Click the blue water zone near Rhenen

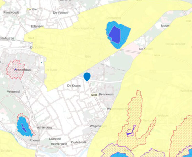click(x=24, y=127)
